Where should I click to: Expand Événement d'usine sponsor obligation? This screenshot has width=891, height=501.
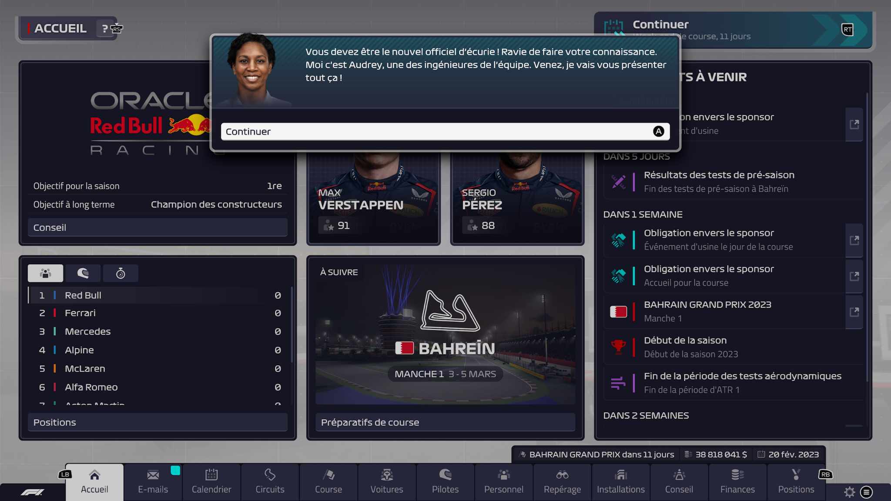[854, 240]
